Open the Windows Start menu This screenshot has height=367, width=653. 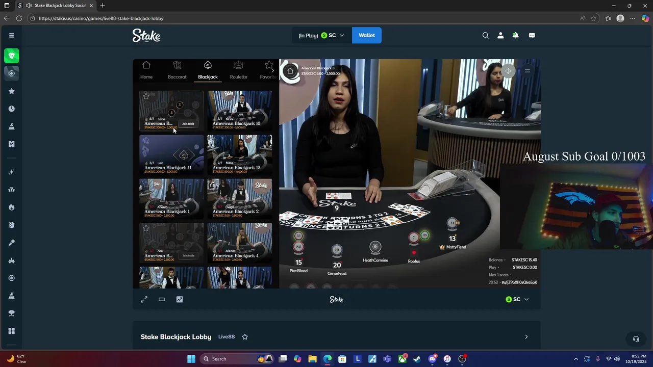pos(191,359)
